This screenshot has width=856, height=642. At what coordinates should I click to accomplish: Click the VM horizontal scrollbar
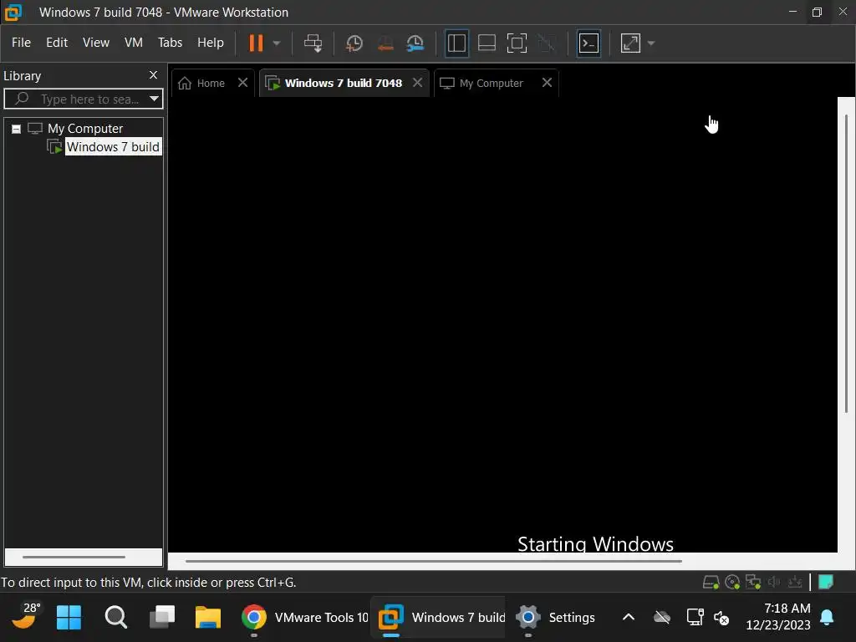pyautogui.click(x=434, y=561)
